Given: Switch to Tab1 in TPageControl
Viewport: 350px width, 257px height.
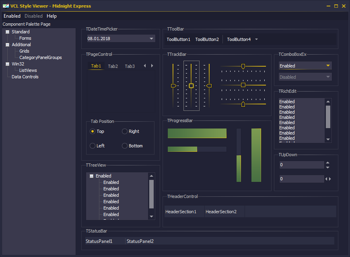Looking at the screenshot, I should pyautogui.click(x=96, y=66).
